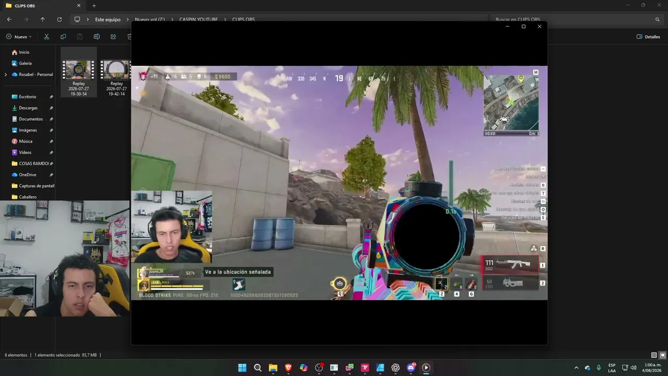Image resolution: width=668 pixels, height=376 pixels.
Task: Unpin Música using its pin icon
Action: click(x=51, y=142)
